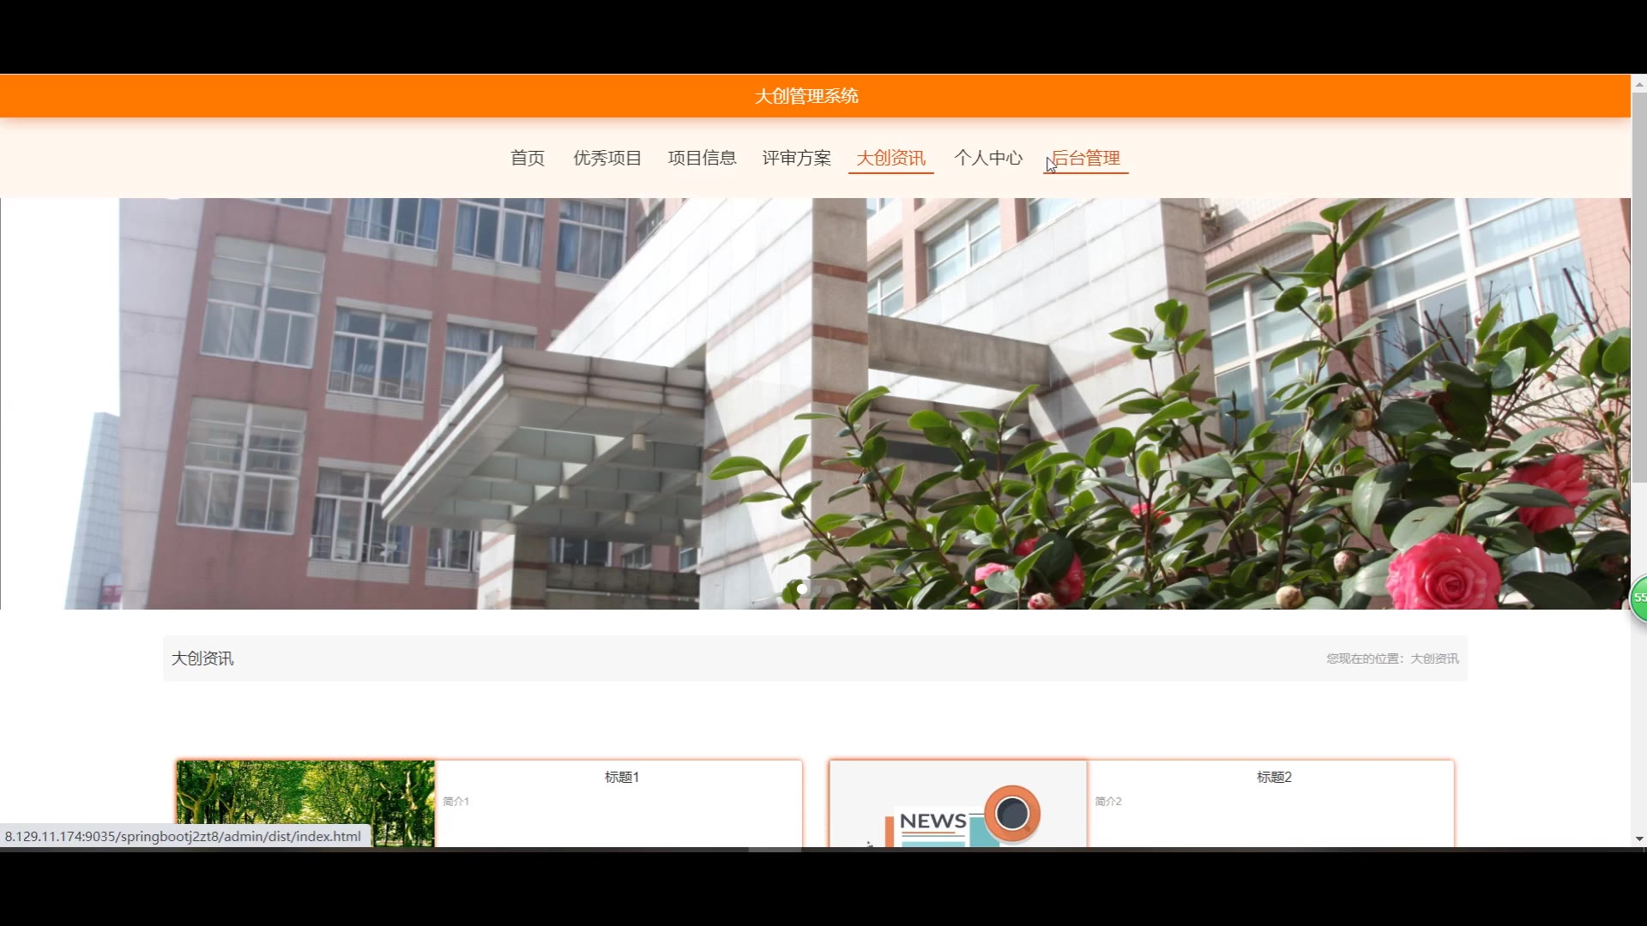Image resolution: width=1647 pixels, height=926 pixels.
Task: Open the 标题2 NEWS illustration thumbnail
Action: pyautogui.click(x=958, y=803)
